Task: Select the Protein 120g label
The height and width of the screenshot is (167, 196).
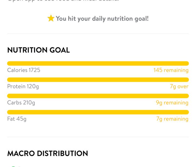Action: click(23, 86)
